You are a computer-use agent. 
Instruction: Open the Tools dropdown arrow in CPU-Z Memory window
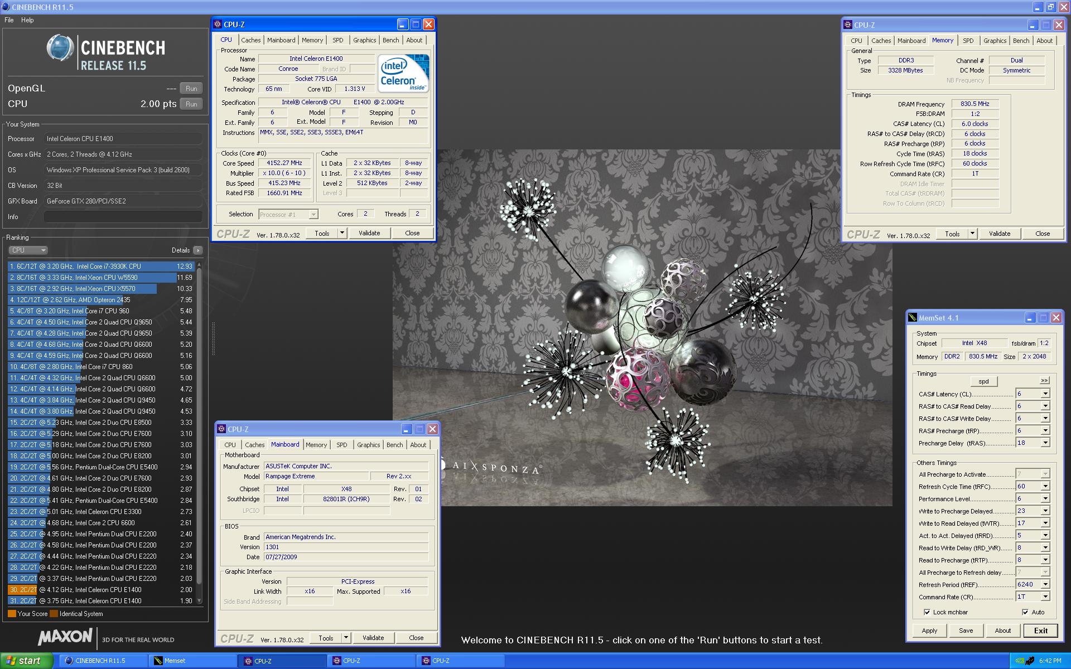pos(972,234)
